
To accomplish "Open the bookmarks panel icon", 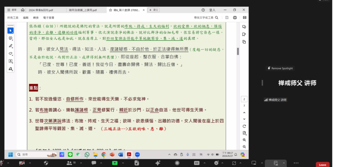I will coord(244,34).
